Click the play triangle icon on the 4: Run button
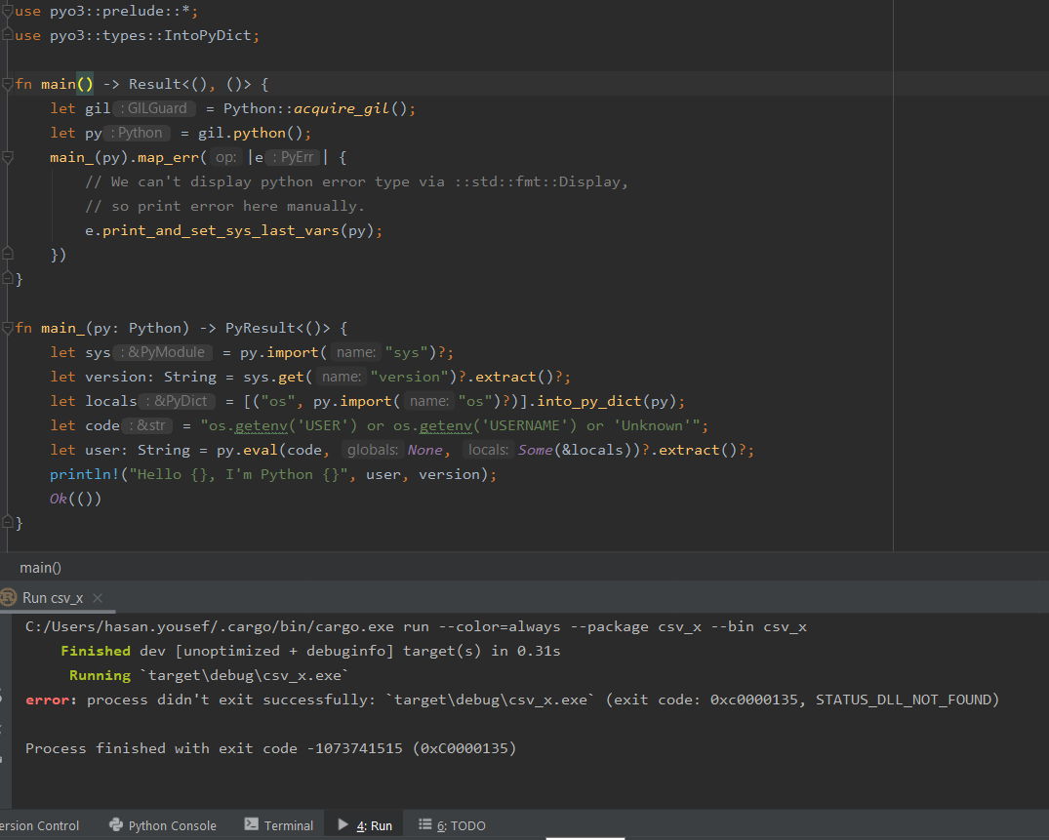1049x840 pixels. point(343,825)
